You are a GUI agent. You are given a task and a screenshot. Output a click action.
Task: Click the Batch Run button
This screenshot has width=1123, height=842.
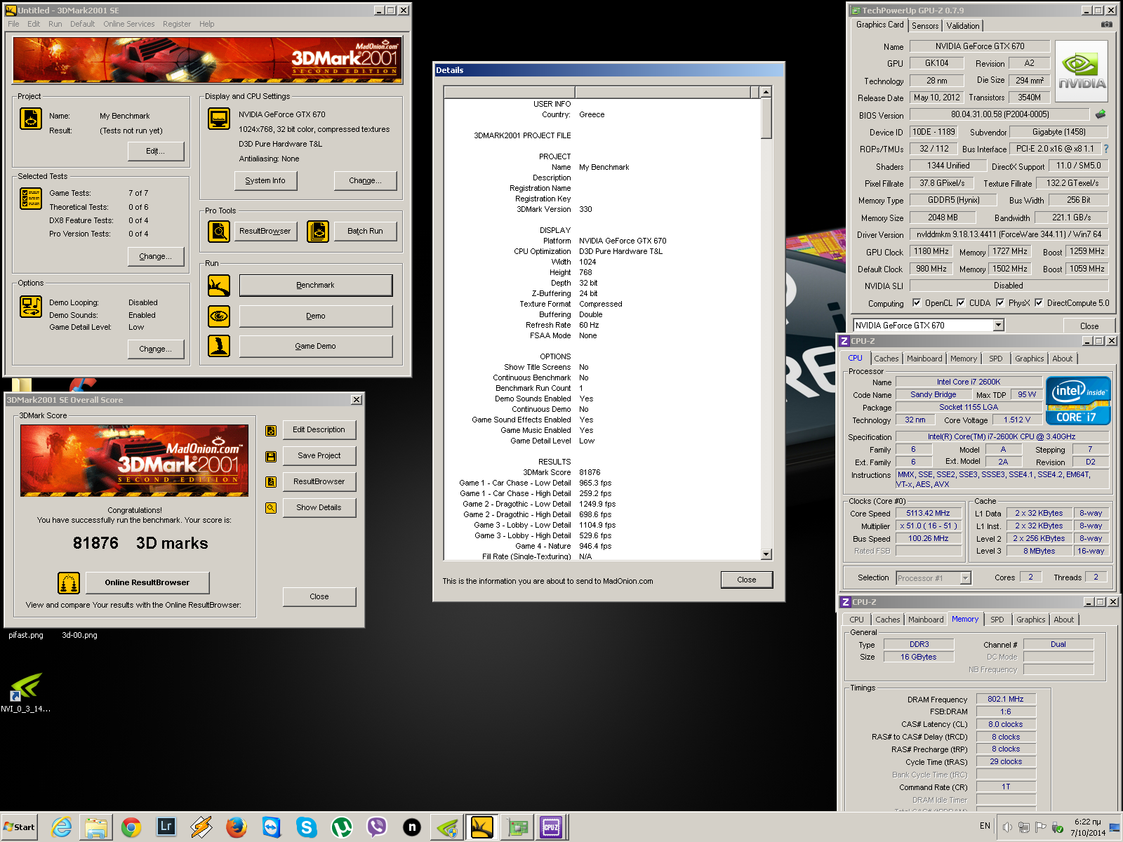(365, 231)
